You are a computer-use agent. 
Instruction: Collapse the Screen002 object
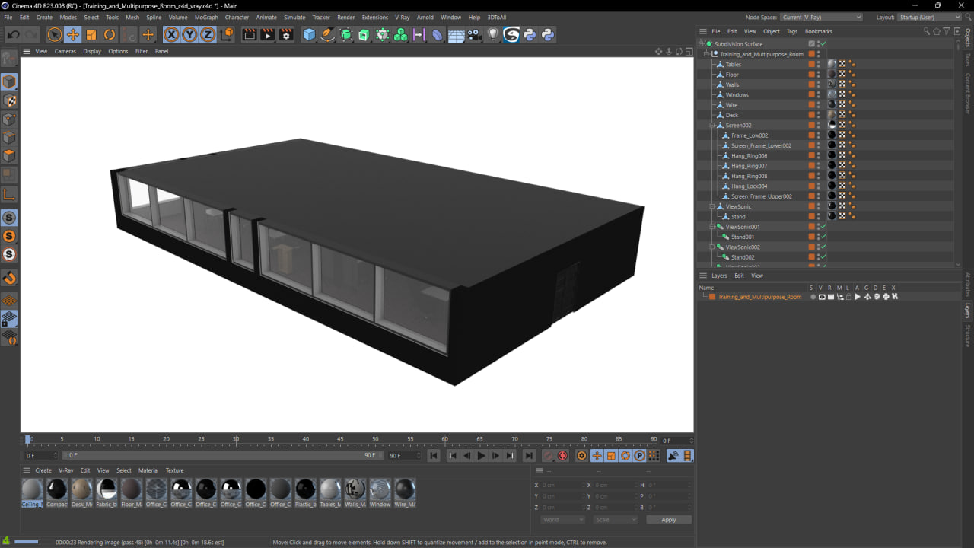pos(713,125)
